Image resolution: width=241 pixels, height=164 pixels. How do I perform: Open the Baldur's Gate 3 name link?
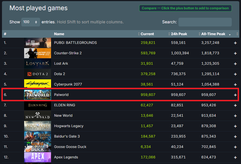click(67, 136)
